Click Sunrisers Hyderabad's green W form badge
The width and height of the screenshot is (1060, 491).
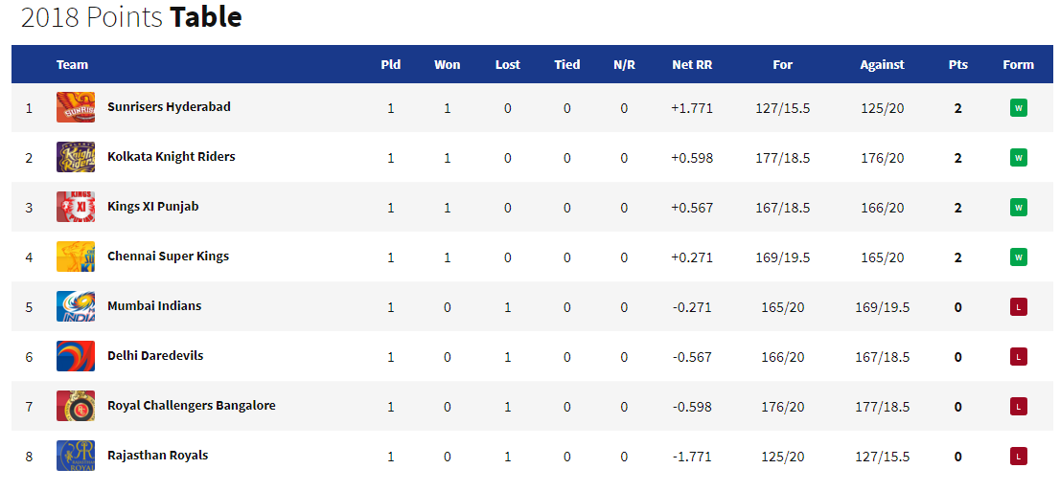(1018, 108)
